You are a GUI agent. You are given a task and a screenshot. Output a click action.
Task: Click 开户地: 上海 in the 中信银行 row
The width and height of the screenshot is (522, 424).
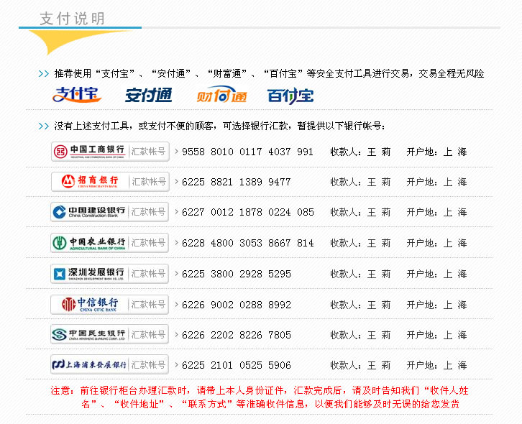click(x=436, y=305)
